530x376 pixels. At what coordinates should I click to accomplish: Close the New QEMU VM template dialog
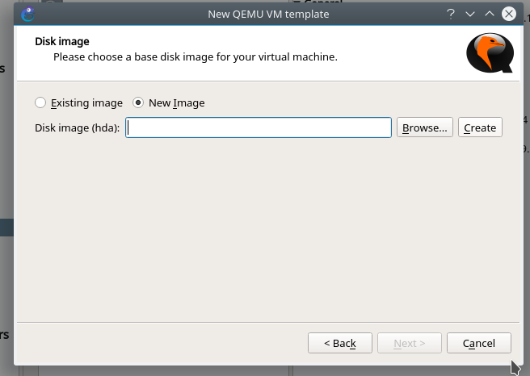(508, 14)
